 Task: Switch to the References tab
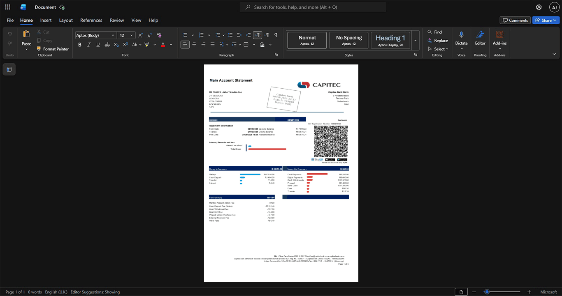click(x=91, y=20)
